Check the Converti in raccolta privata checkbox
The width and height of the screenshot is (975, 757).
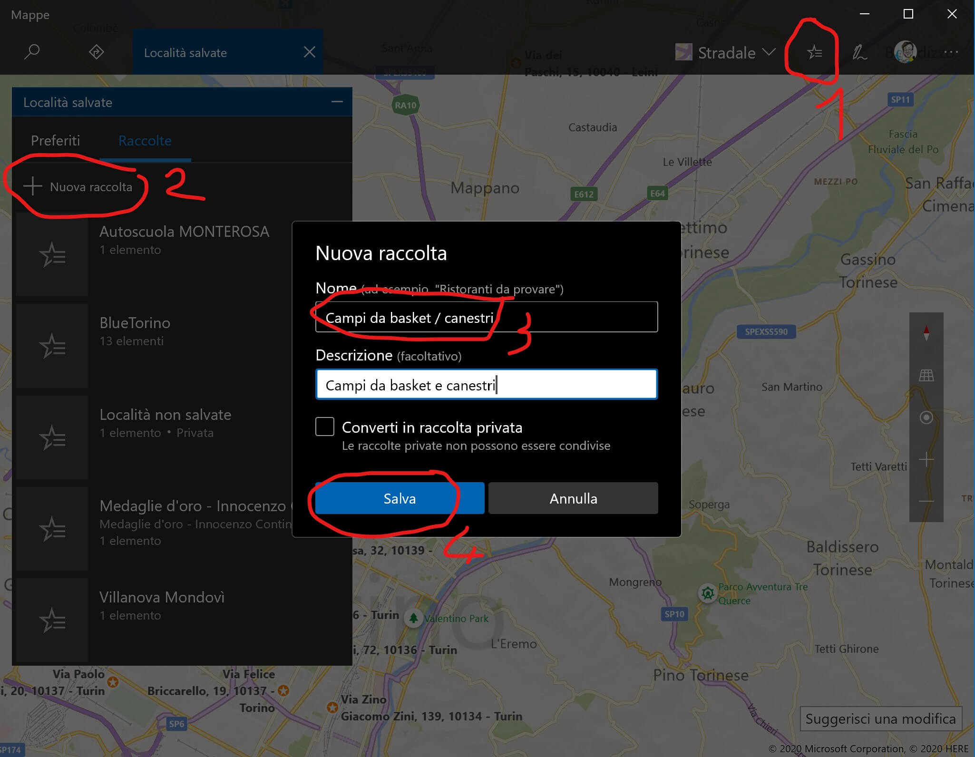coord(325,427)
